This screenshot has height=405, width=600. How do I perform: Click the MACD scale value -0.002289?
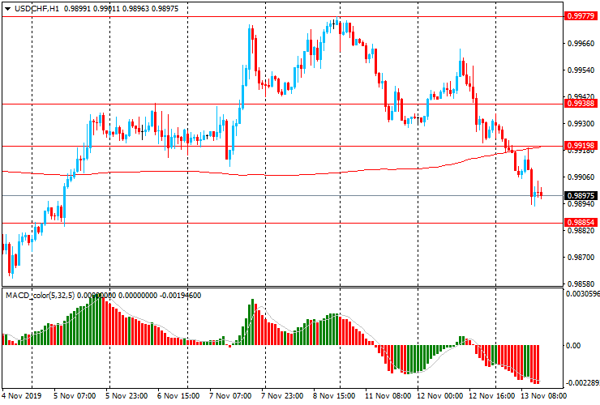click(581, 382)
